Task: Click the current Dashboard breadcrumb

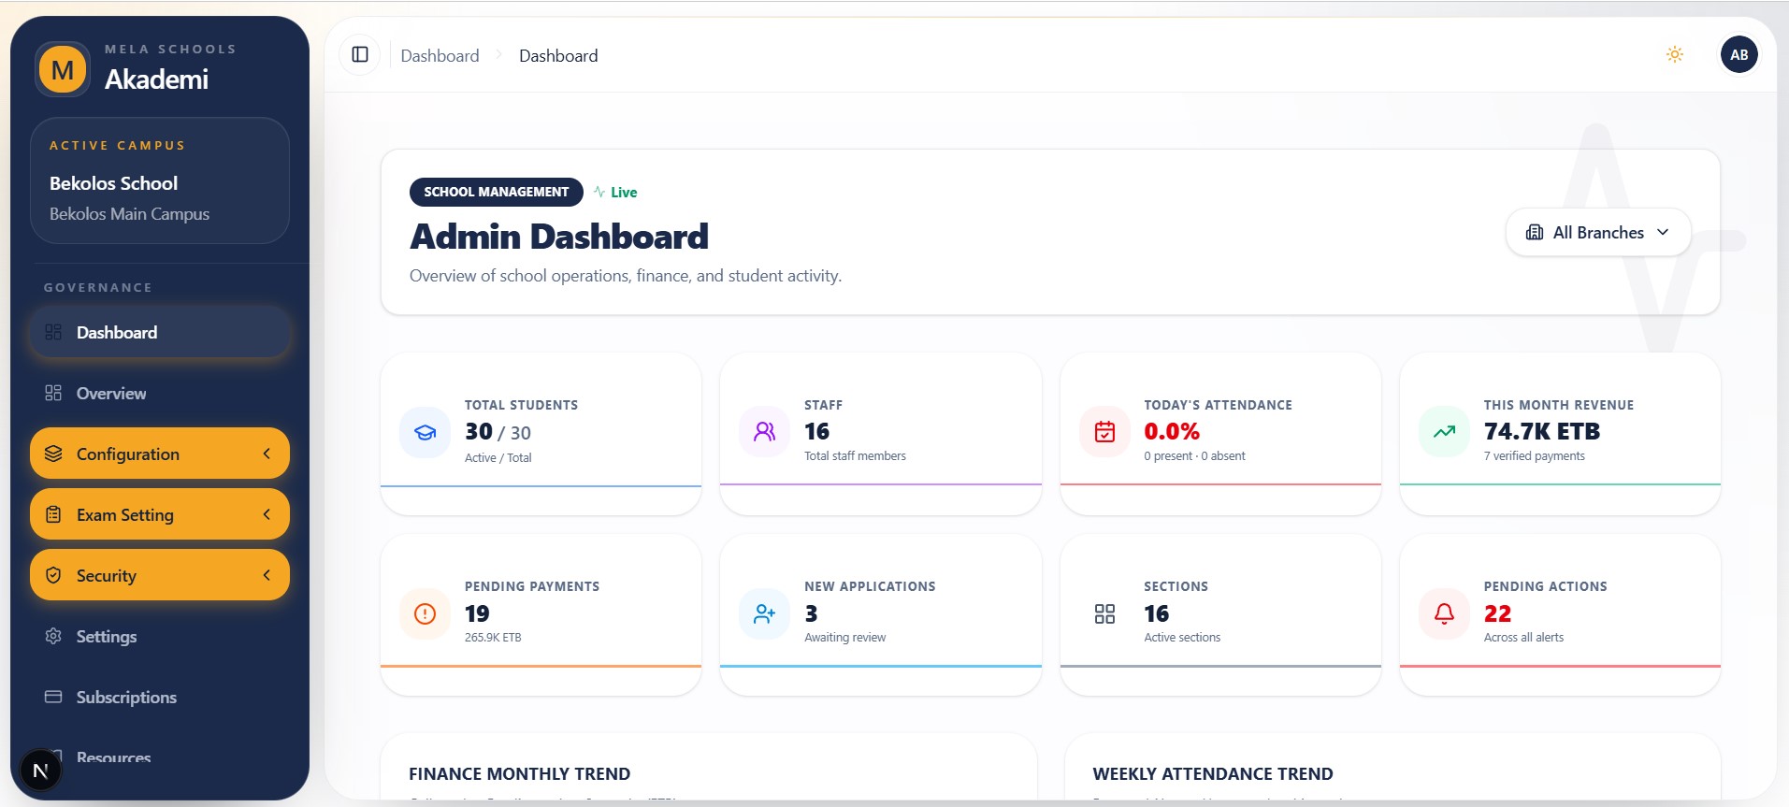Action: (x=558, y=55)
